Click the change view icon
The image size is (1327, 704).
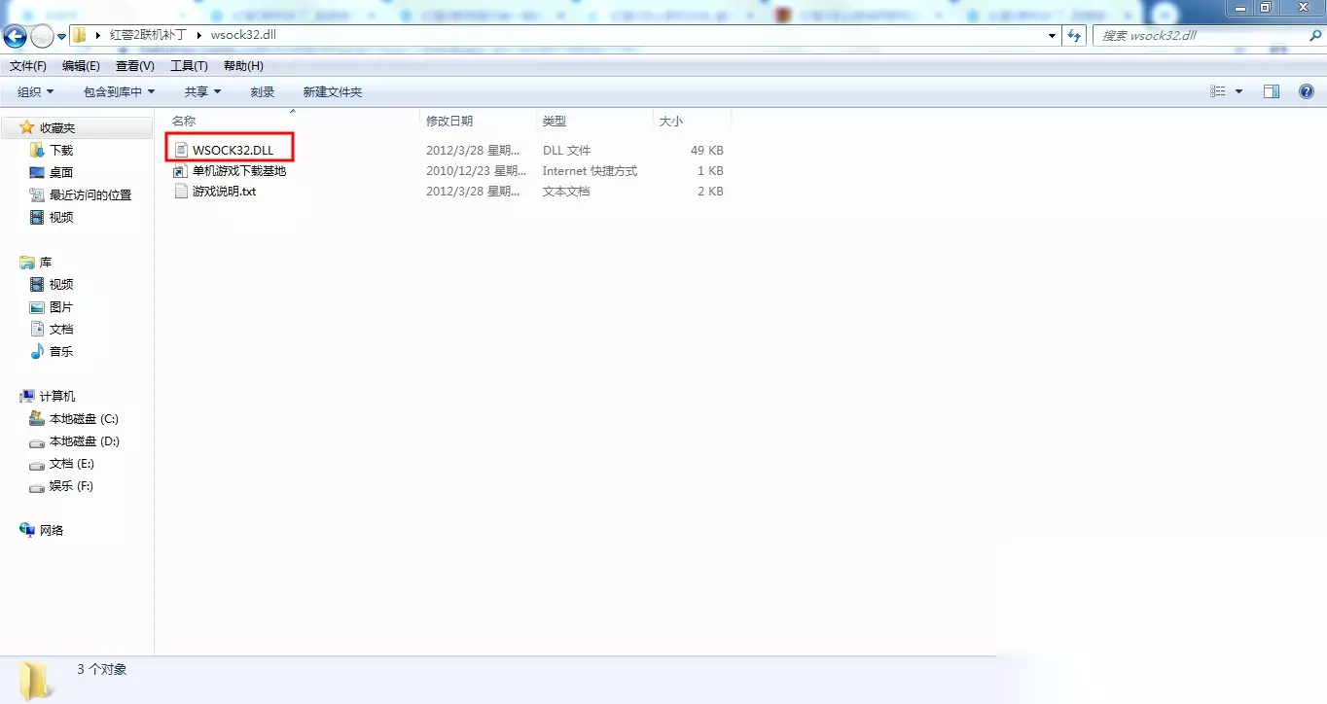(x=1218, y=91)
